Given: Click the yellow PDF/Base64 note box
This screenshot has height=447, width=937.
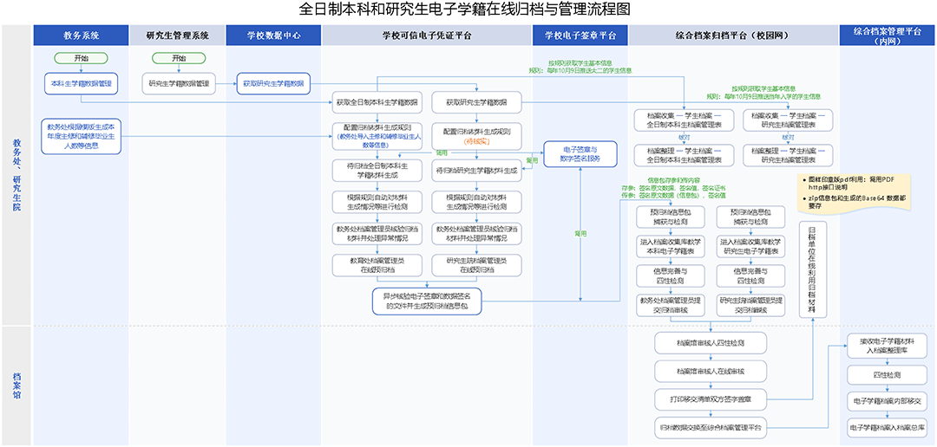Looking at the screenshot, I should pyautogui.click(x=852, y=191).
